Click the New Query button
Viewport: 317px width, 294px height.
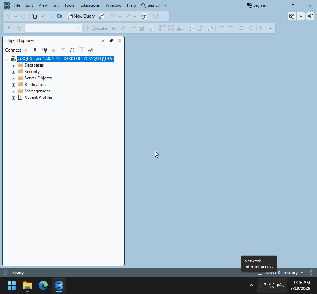point(81,16)
